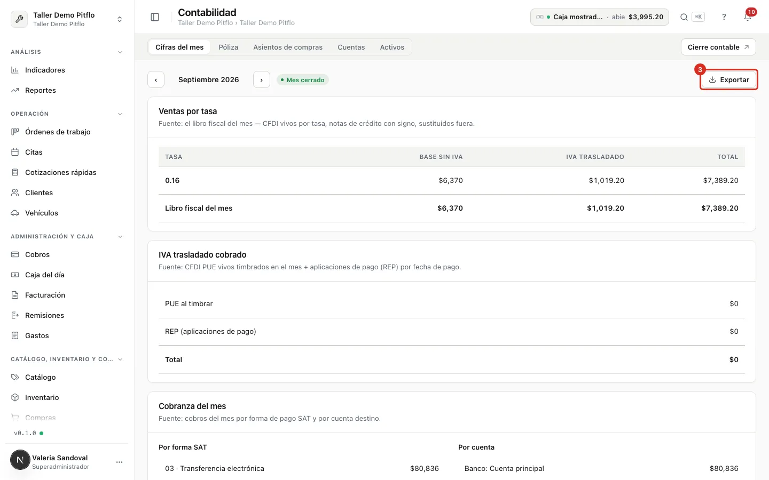Click the Gastos receipt icon
The image size is (769, 480).
[x=15, y=335]
